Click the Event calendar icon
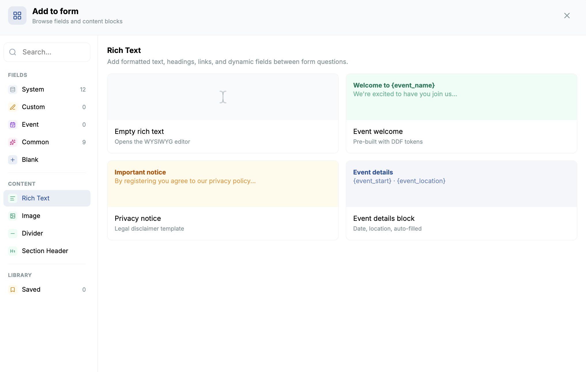 tap(13, 125)
